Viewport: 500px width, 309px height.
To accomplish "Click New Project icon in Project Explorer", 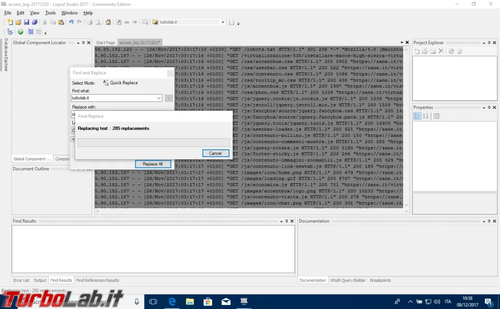I will coord(417,51).
